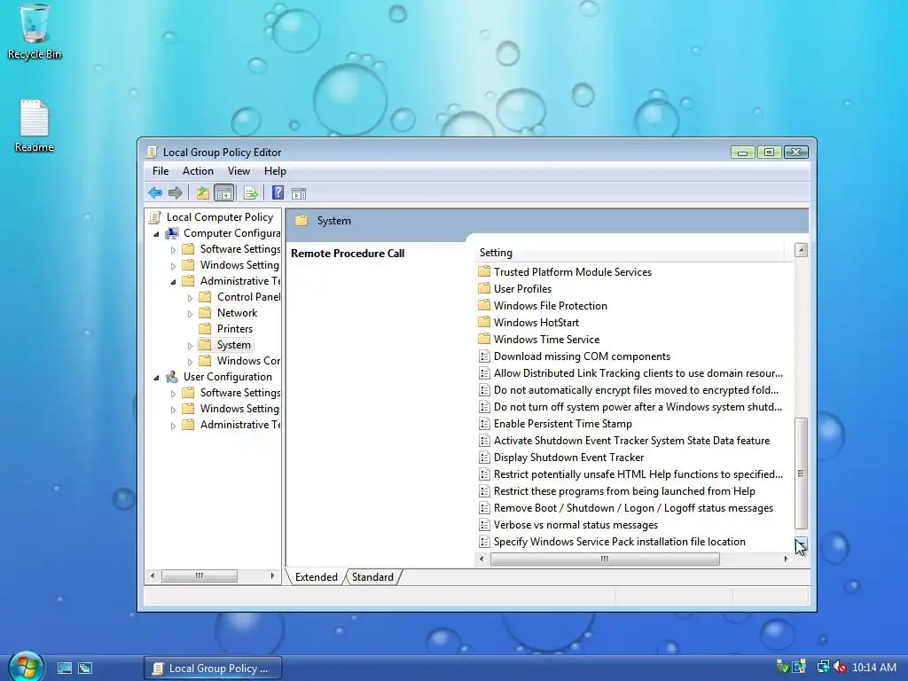Open the Windows Start orb
Image resolution: width=908 pixels, height=681 pixels.
coord(27,666)
